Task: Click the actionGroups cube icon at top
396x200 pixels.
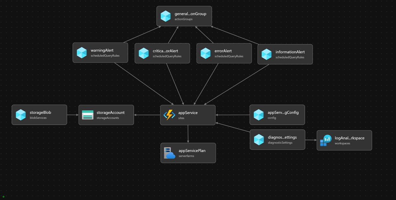Action: (x=166, y=16)
